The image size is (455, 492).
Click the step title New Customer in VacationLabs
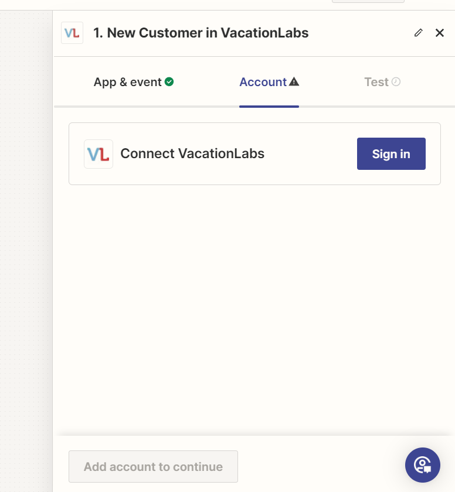click(x=201, y=33)
